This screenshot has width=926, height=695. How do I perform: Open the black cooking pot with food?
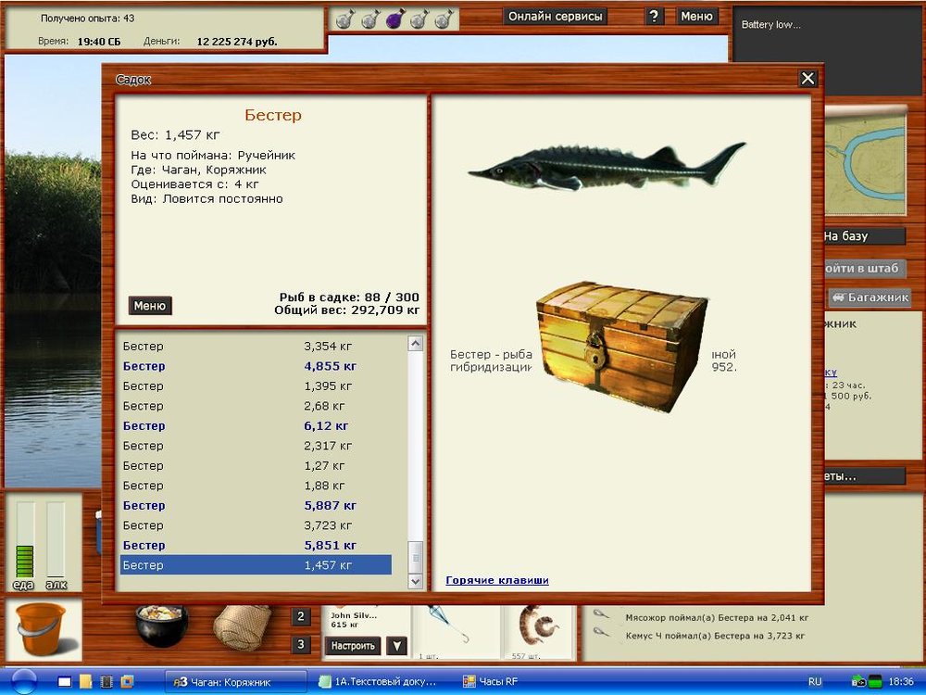(161, 625)
